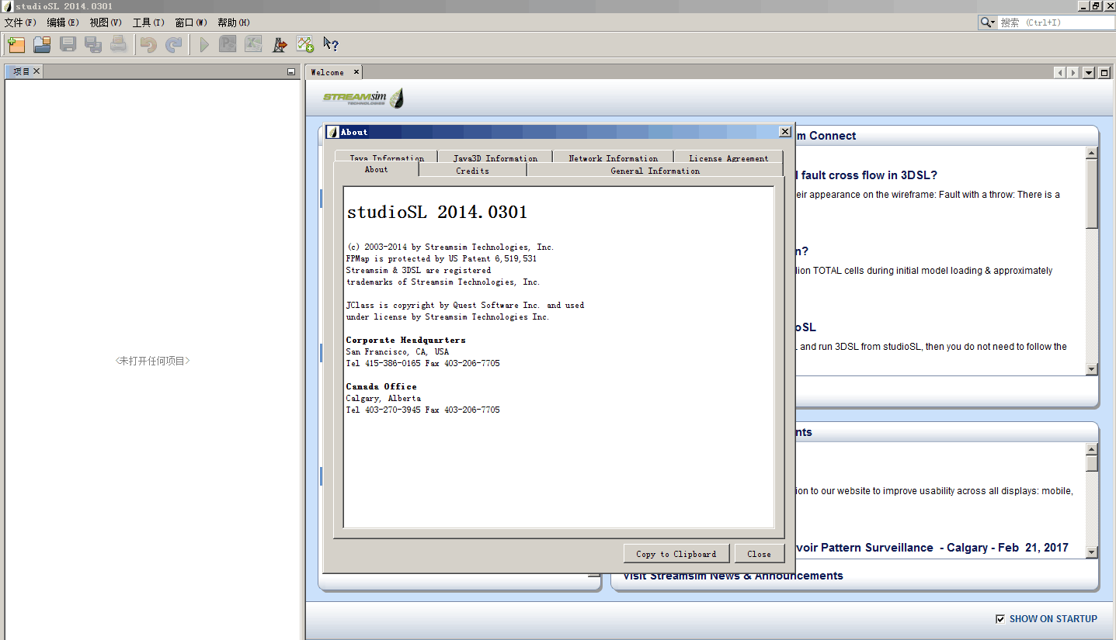The image size is (1116, 640).
Task: Click the New Project toolbar icon
Action: tap(16, 45)
